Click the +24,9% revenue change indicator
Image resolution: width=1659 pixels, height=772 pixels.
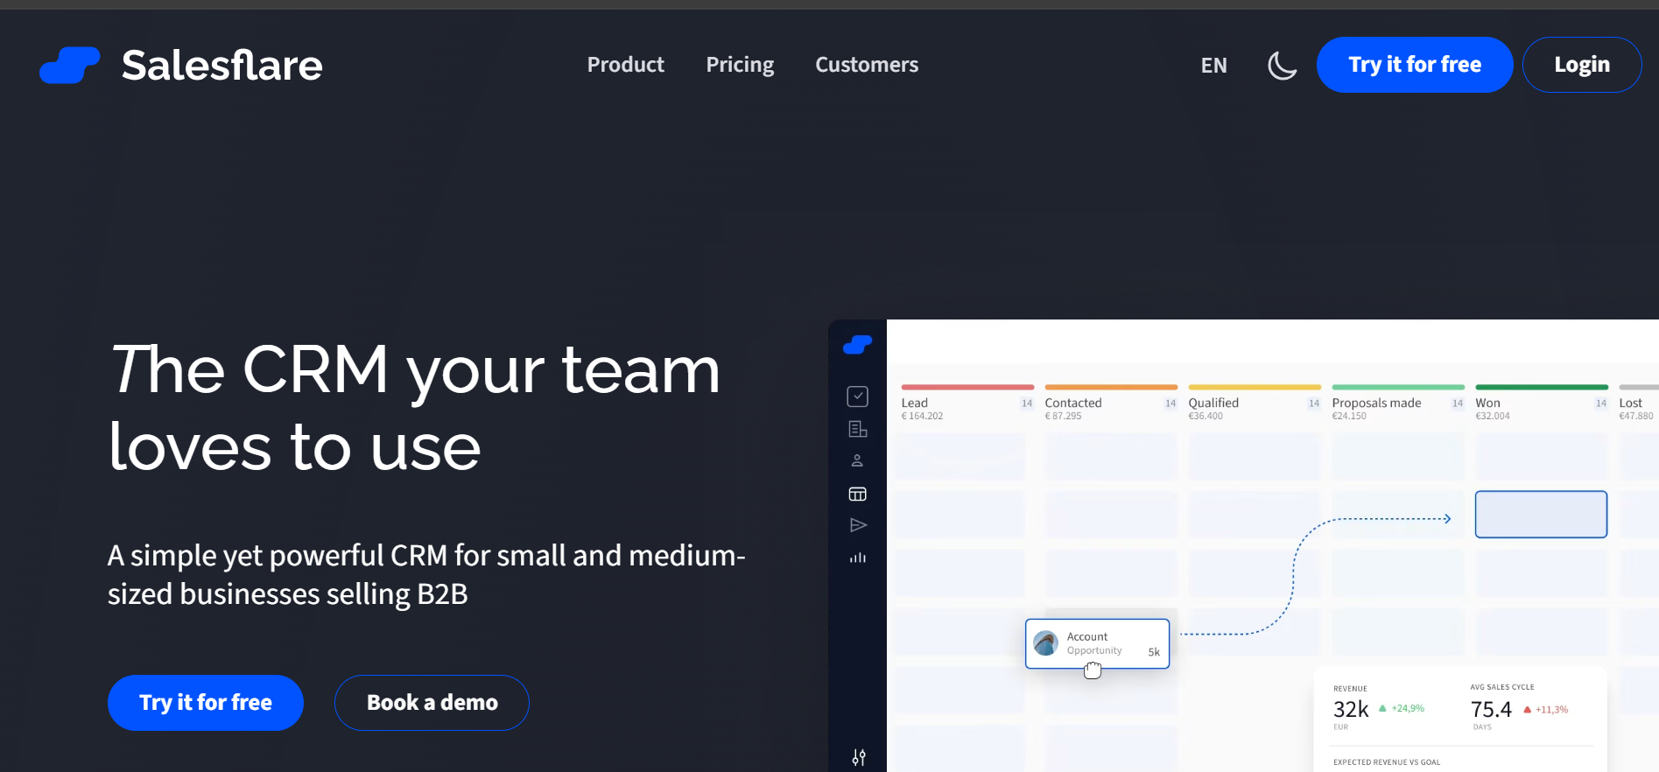coord(1402,709)
